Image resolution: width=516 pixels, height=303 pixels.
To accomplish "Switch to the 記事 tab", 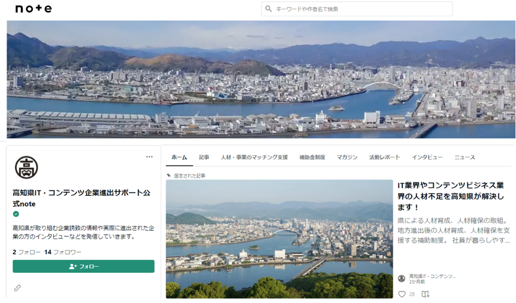I will pos(204,158).
